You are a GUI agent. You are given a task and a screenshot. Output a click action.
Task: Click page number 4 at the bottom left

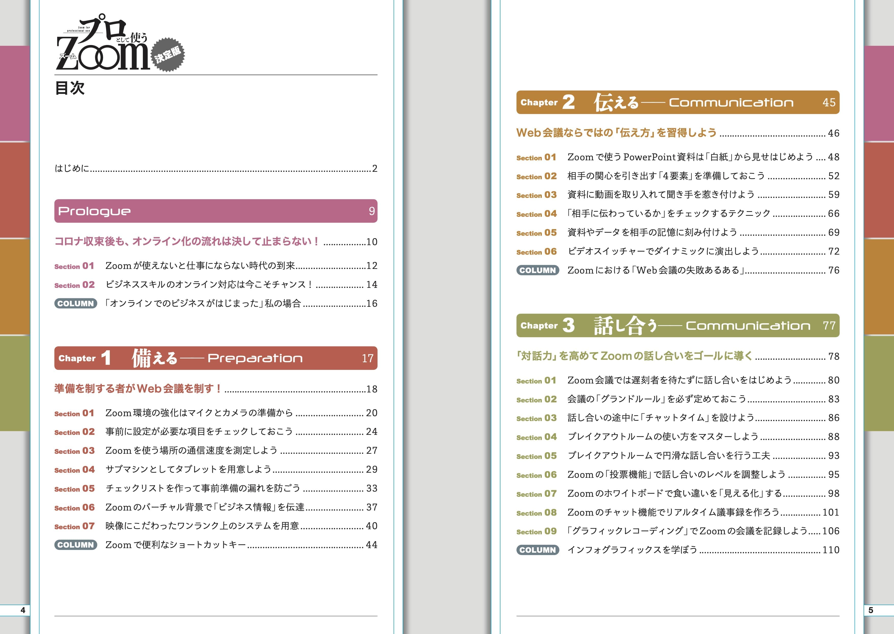(x=23, y=610)
